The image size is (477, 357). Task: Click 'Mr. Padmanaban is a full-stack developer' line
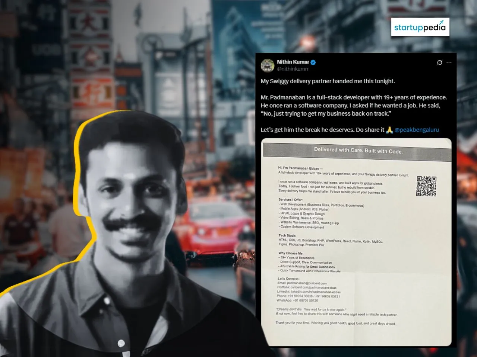[x=354, y=97]
